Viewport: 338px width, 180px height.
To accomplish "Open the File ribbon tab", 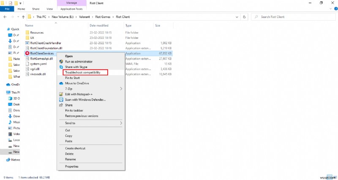I will tap(7, 9).
